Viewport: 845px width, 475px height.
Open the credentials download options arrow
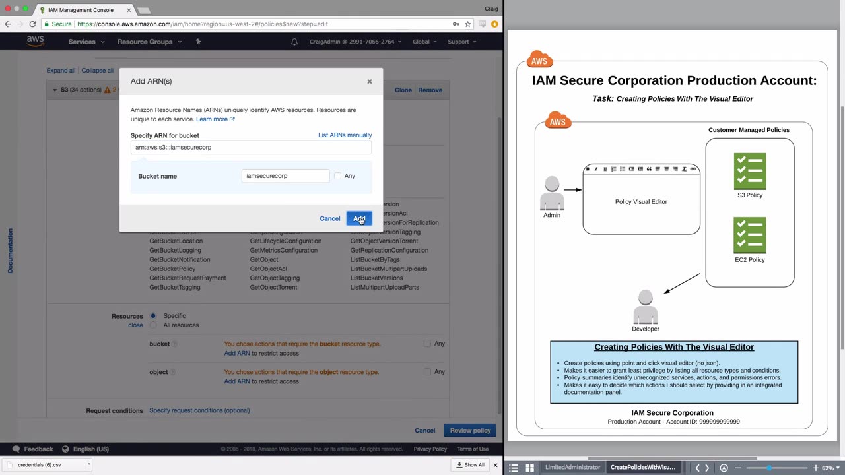pyautogui.click(x=88, y=465)
